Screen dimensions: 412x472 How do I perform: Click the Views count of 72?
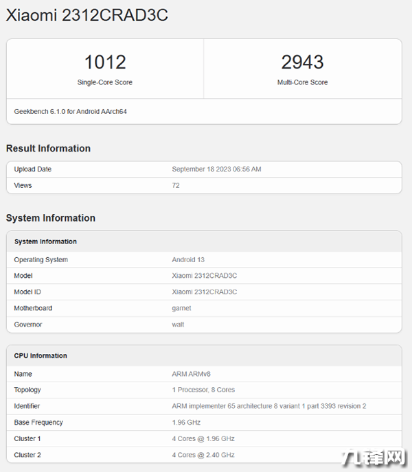coord(176,186)
